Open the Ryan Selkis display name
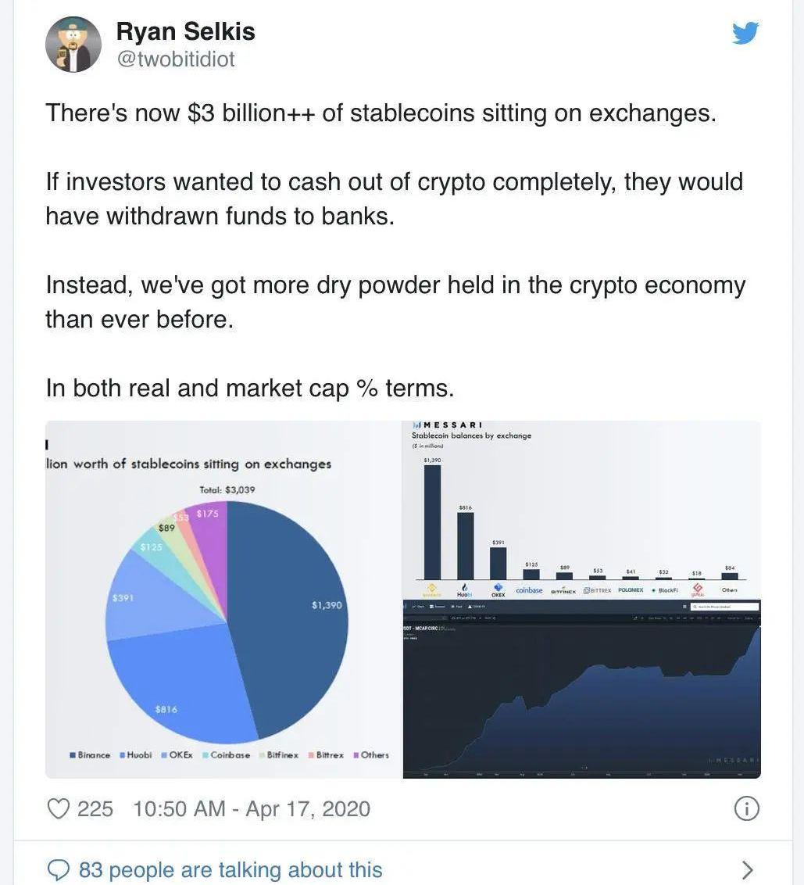Image resolution: width=804 pixels, height=885 pixels. pos(185,31)
